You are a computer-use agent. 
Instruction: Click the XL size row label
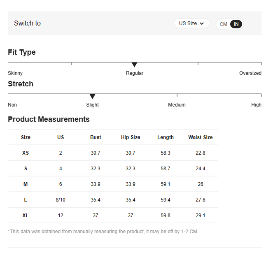[26, 216]
